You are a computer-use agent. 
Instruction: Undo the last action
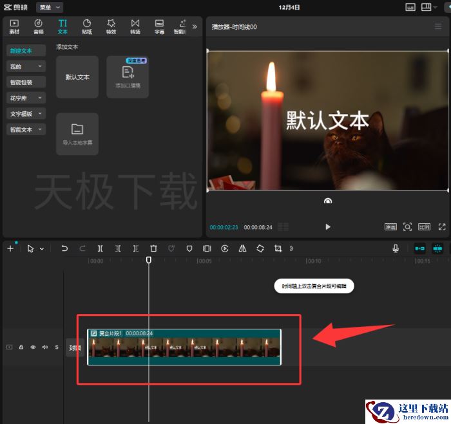(64, 248)
